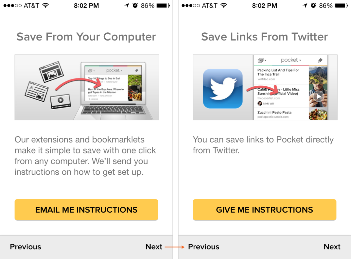
Task: Open the pocket dropdown in Twitter illustration
Action: [291, 60]
